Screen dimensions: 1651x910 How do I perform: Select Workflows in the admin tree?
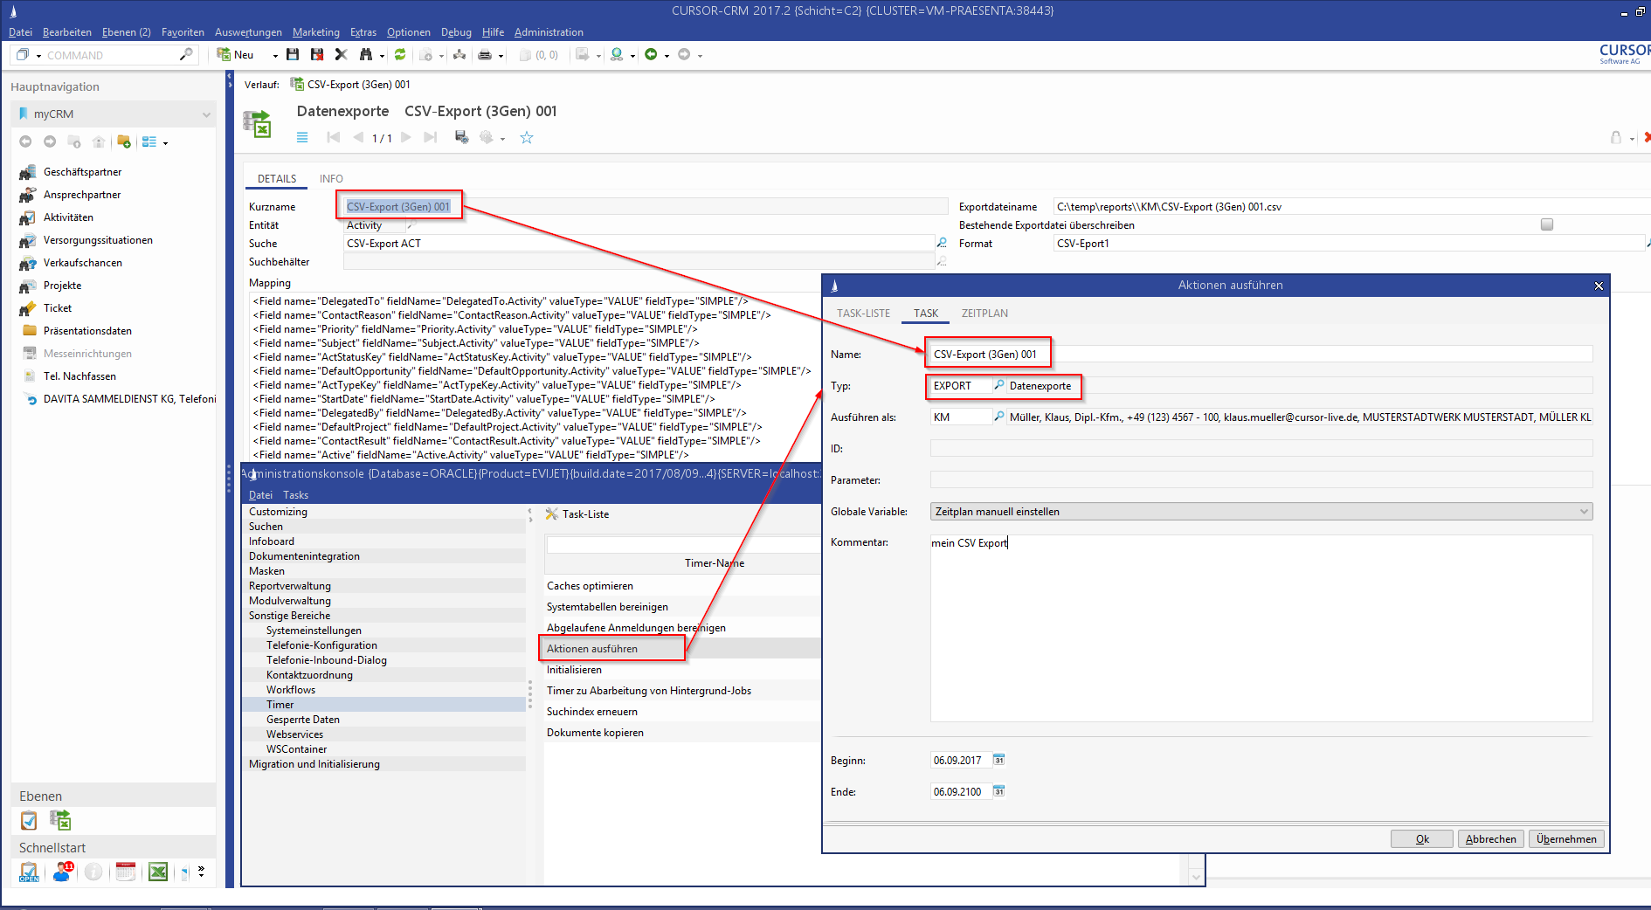(291, 690)
